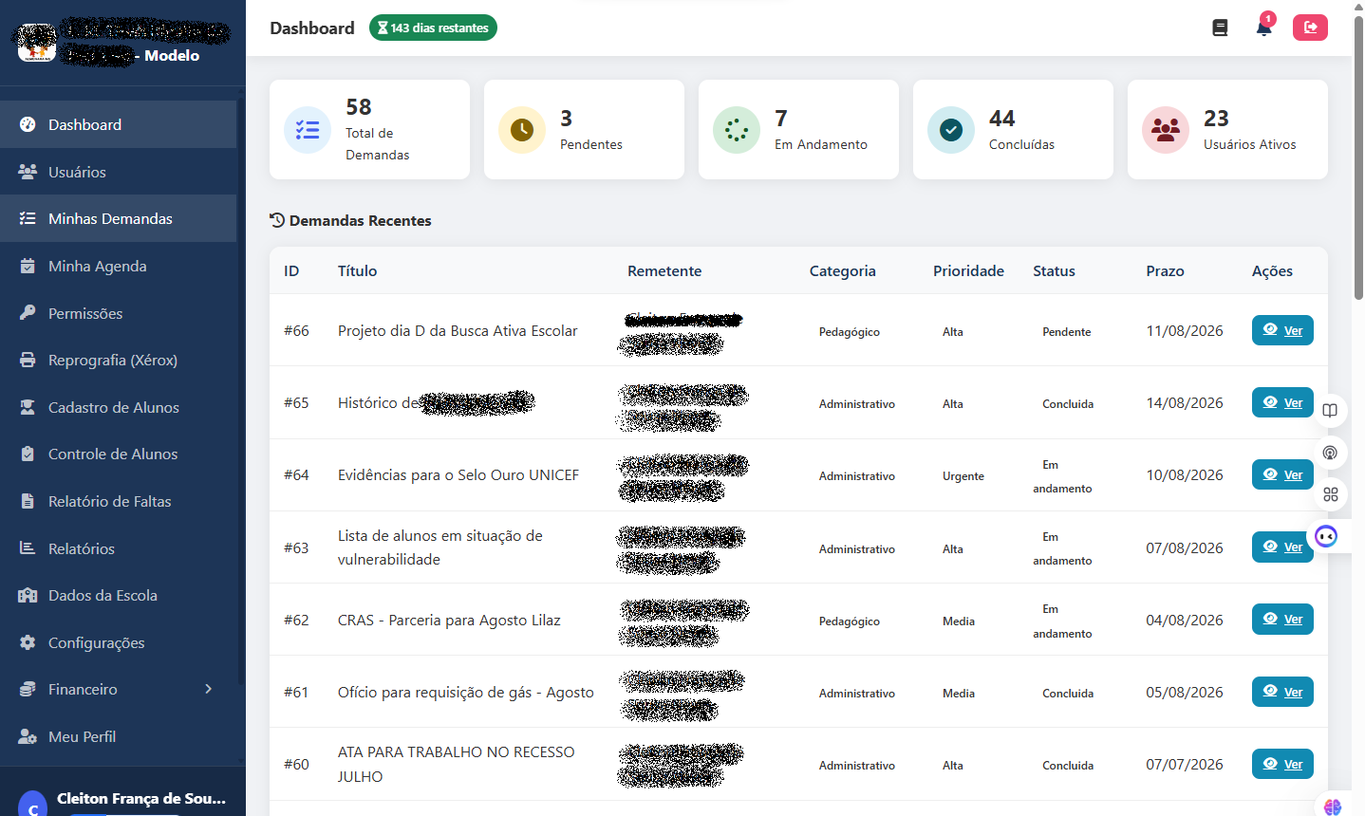Open Dashboard in the sidebar
The height and width of the screenshot is (816, 1365).
pos(118,124)
